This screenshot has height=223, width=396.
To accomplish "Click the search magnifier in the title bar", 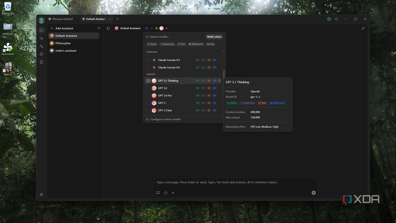I will click(x=336, y=19).
